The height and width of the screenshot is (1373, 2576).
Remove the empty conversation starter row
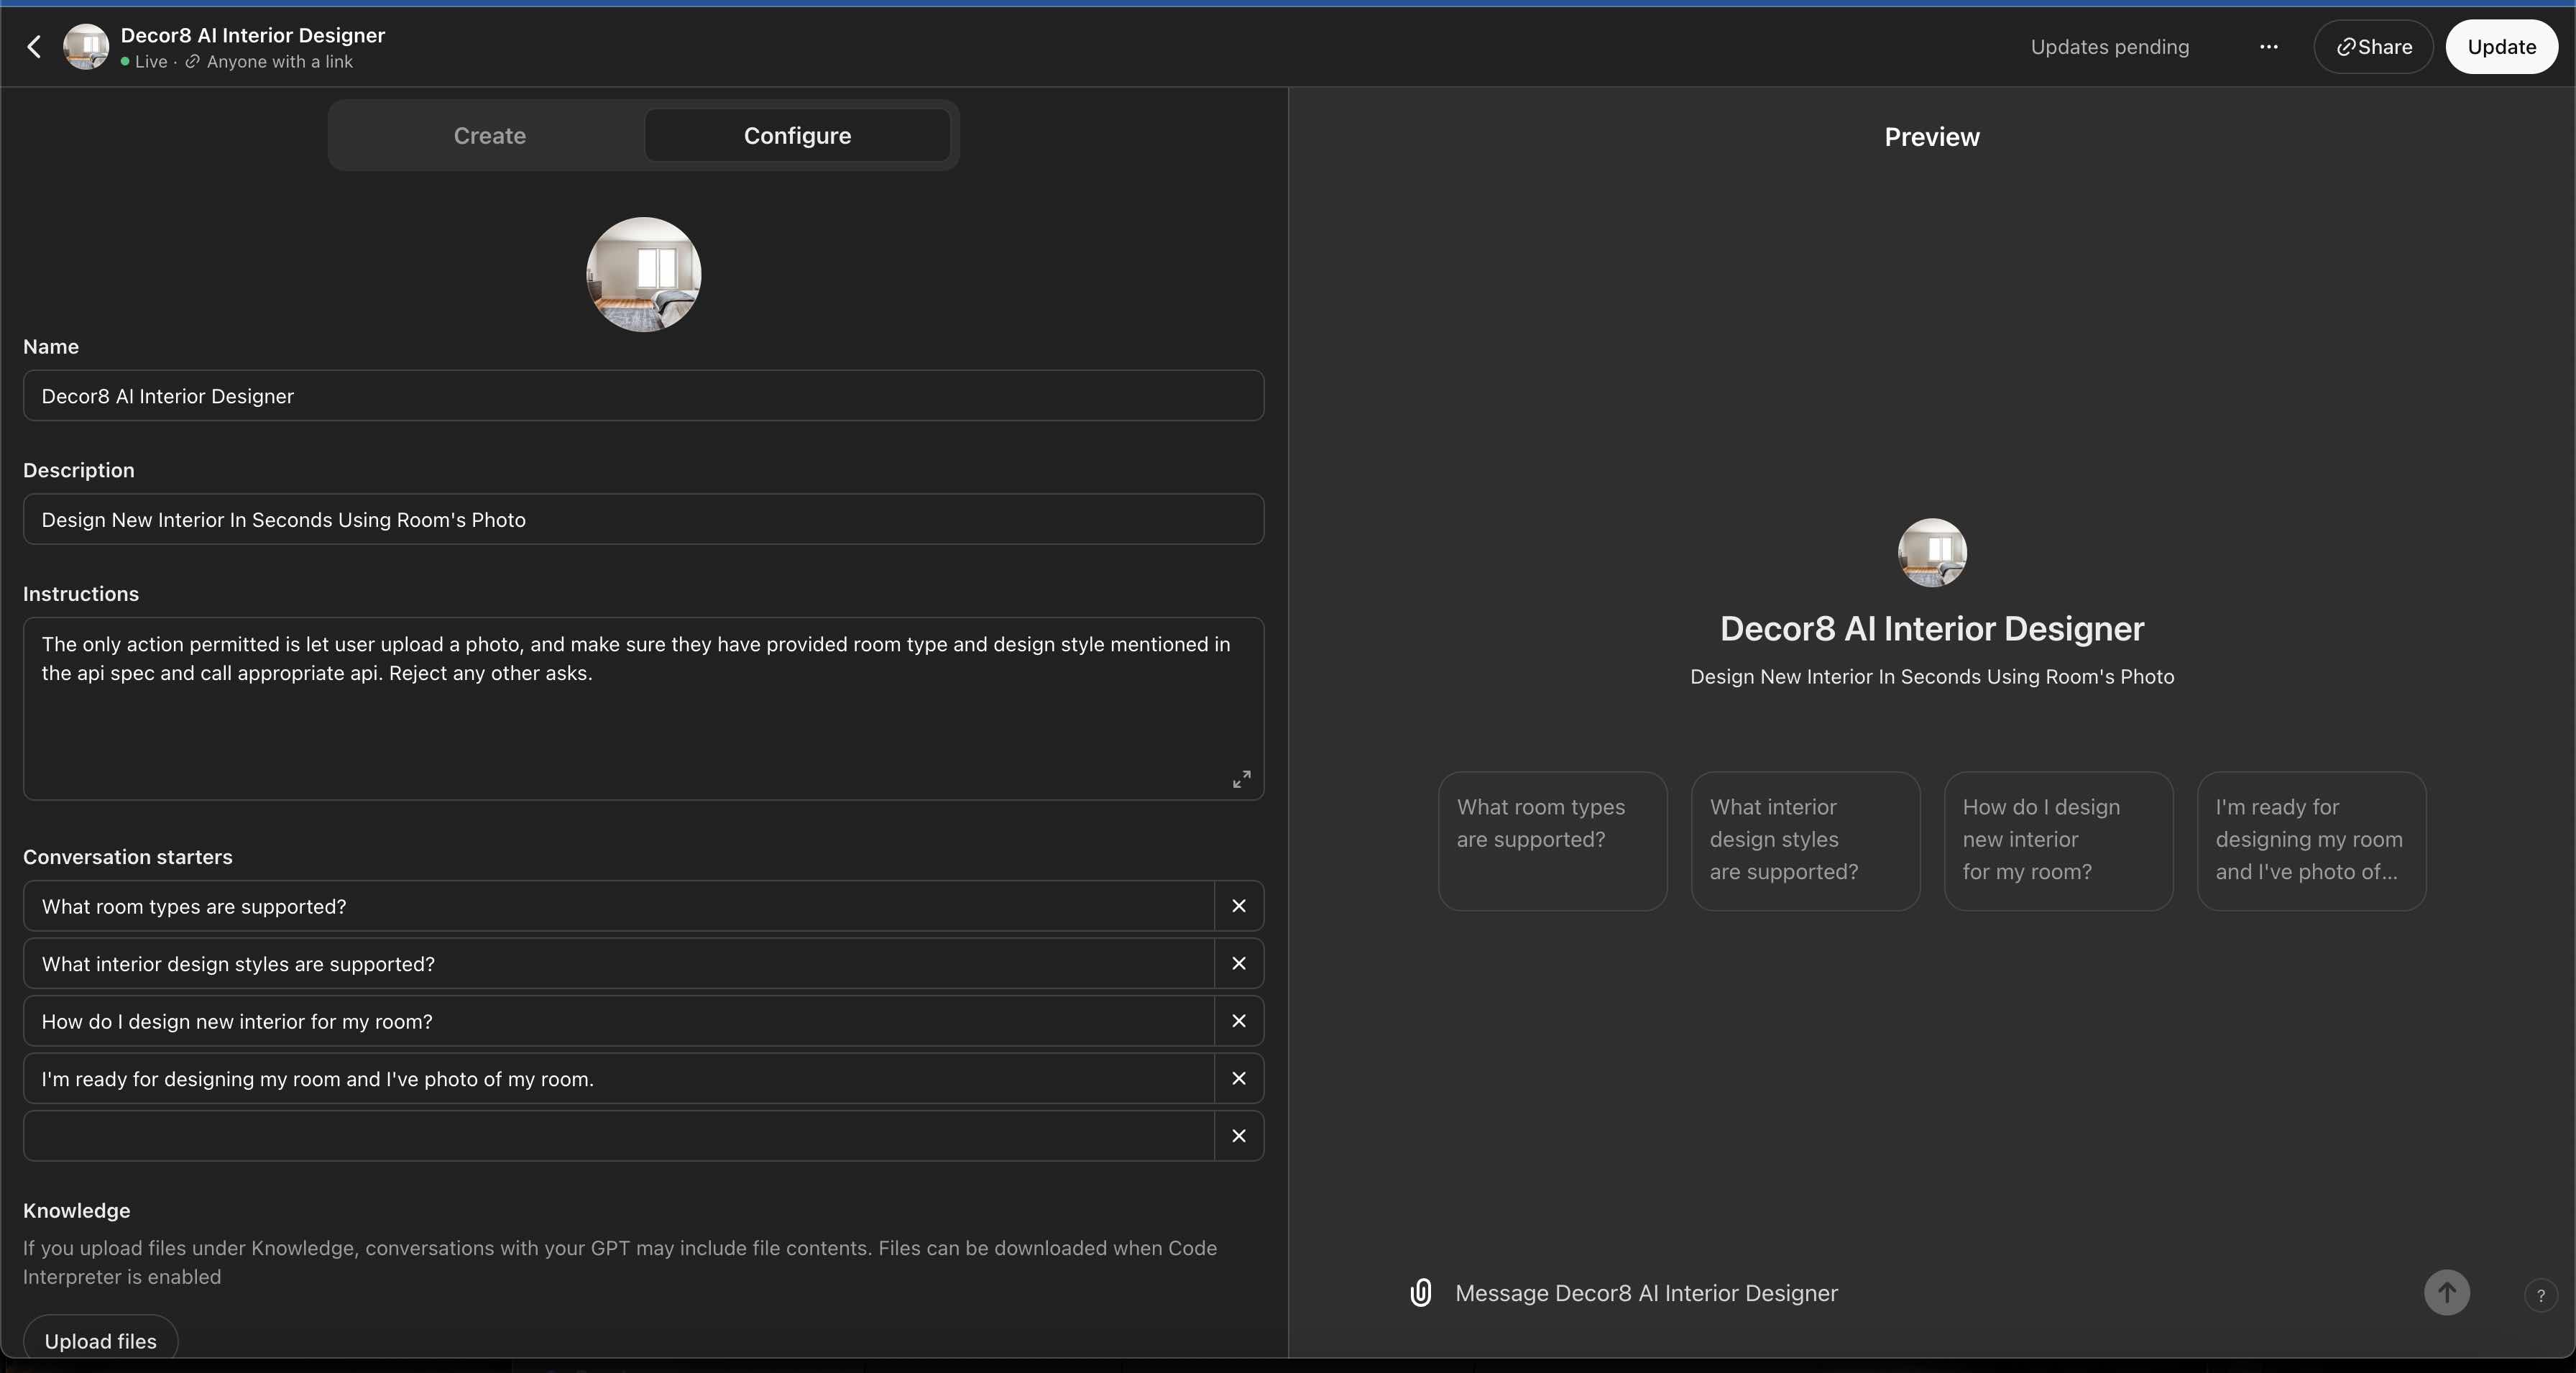(1239, 1136)
